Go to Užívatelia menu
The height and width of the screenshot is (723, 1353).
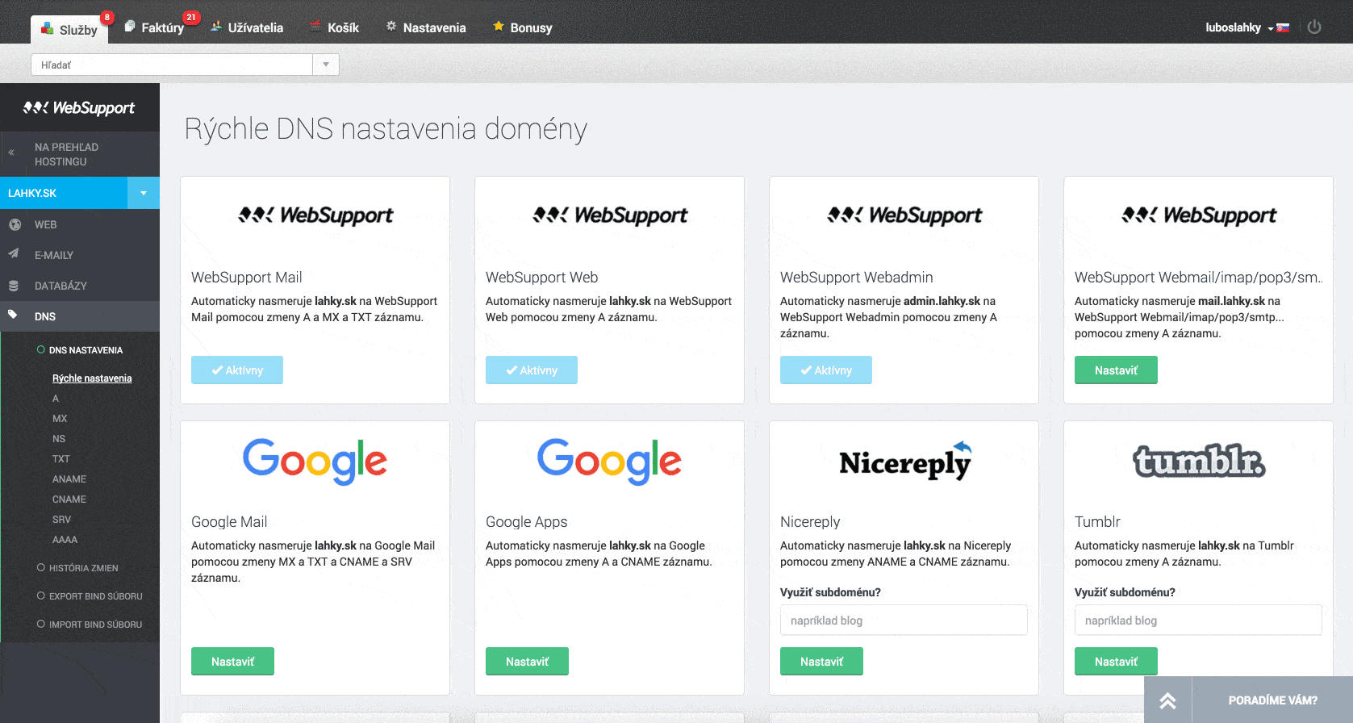pos(247,27)
